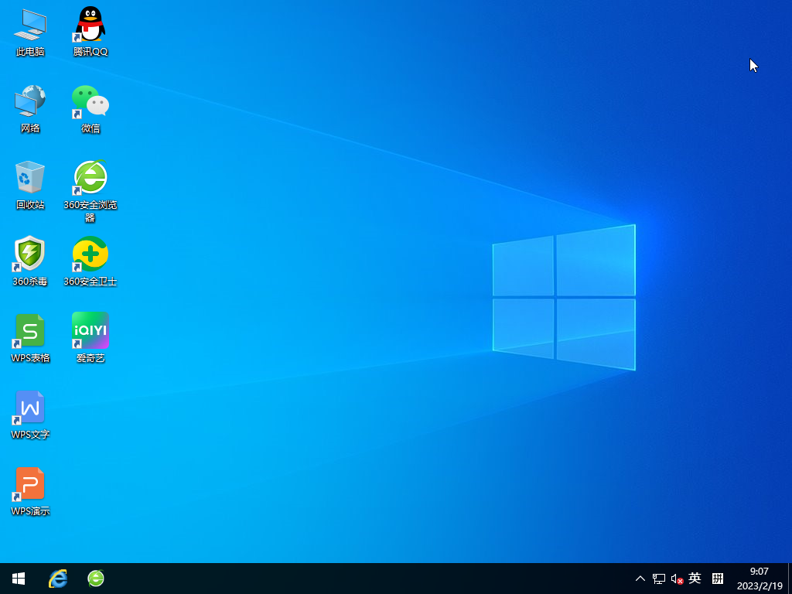Click the WPS Spreadsheet (WPS表格) icon

30,331
